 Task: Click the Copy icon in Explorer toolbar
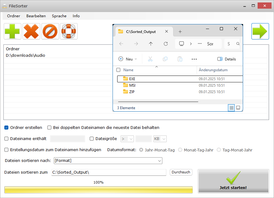pyautogui.click(x=165, y=59)
